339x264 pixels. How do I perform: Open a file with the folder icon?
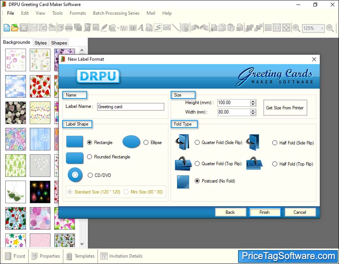point(15,28)
